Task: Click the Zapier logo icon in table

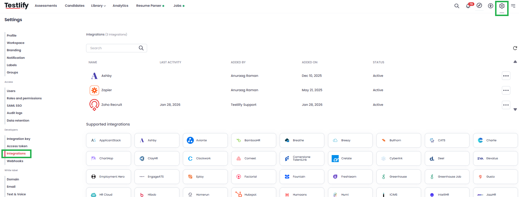Action: pyautogui.click(x=94, y=90)
